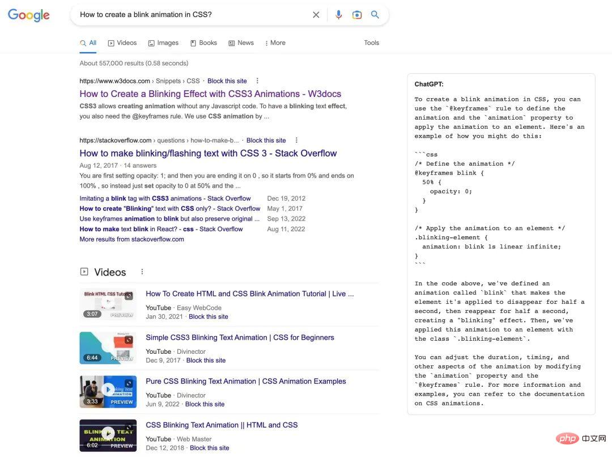The height and width of the screenshot is (457, 612).
Task: Open More results from stackoverflow.com
Action: coord(132,239)
